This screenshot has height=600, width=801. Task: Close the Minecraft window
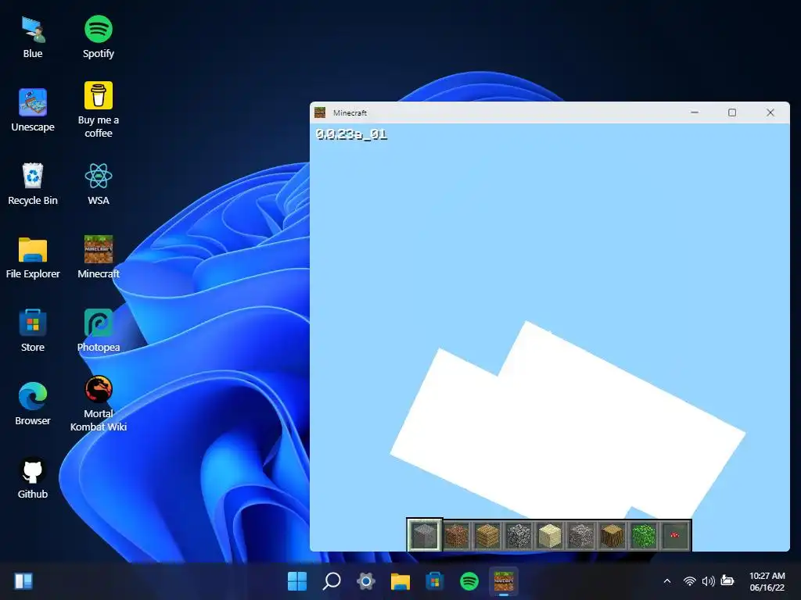[x=770, y=112]
